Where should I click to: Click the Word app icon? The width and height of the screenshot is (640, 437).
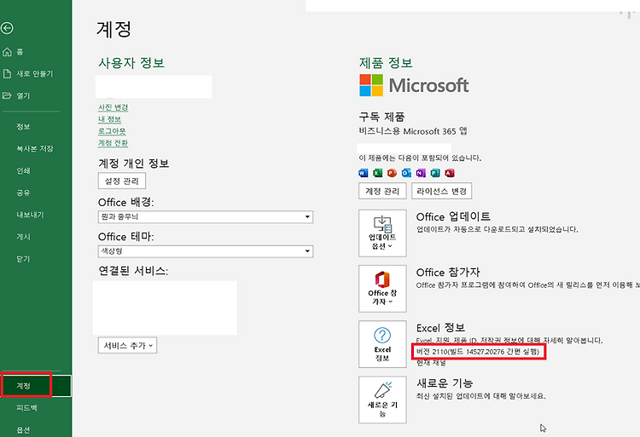click(x=364, y=173)
